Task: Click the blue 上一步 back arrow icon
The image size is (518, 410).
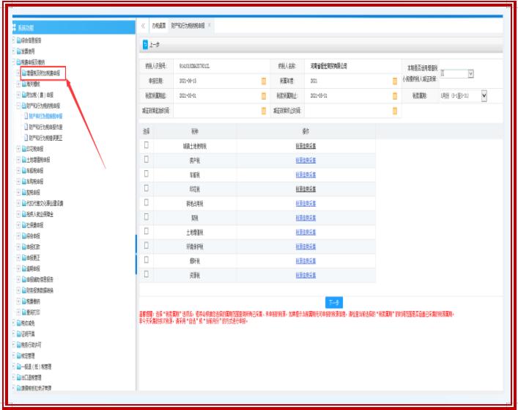Action: [145, 45]
